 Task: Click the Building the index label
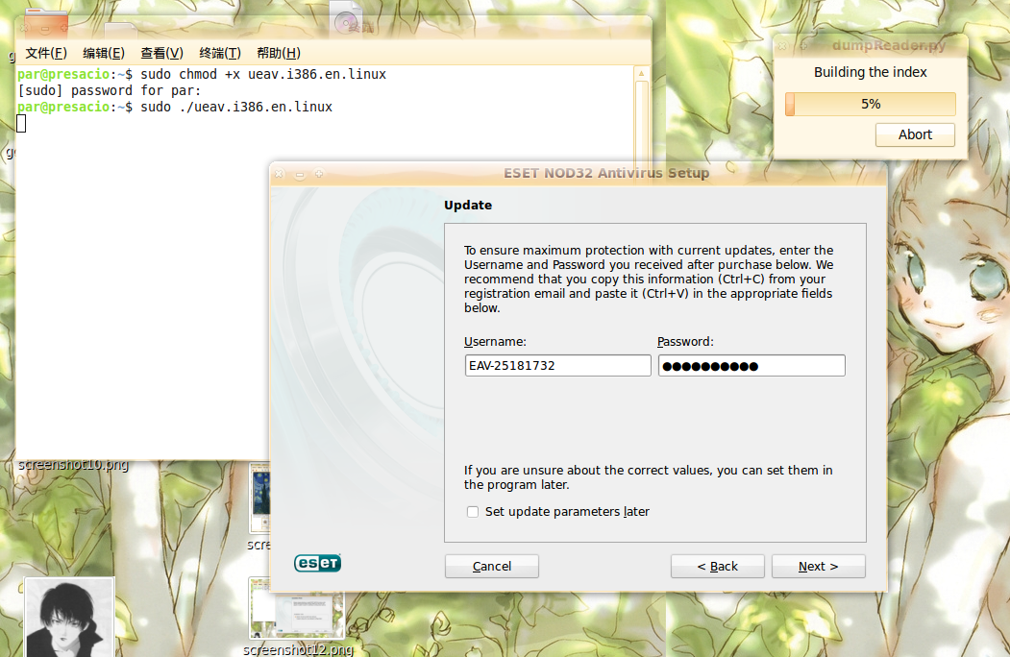[x=871, y=72]
